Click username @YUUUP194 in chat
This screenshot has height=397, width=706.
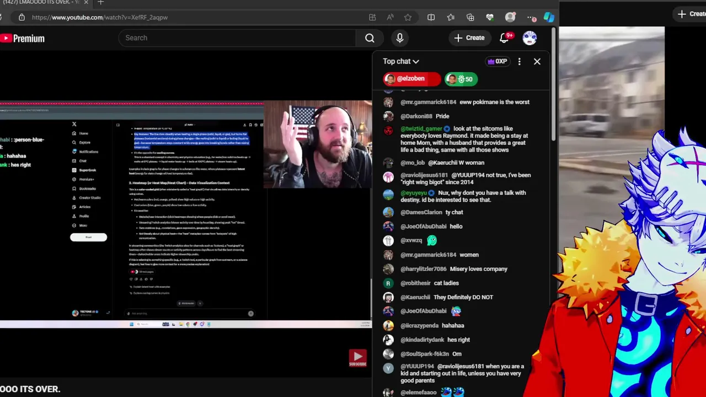(x=417, y=367)
